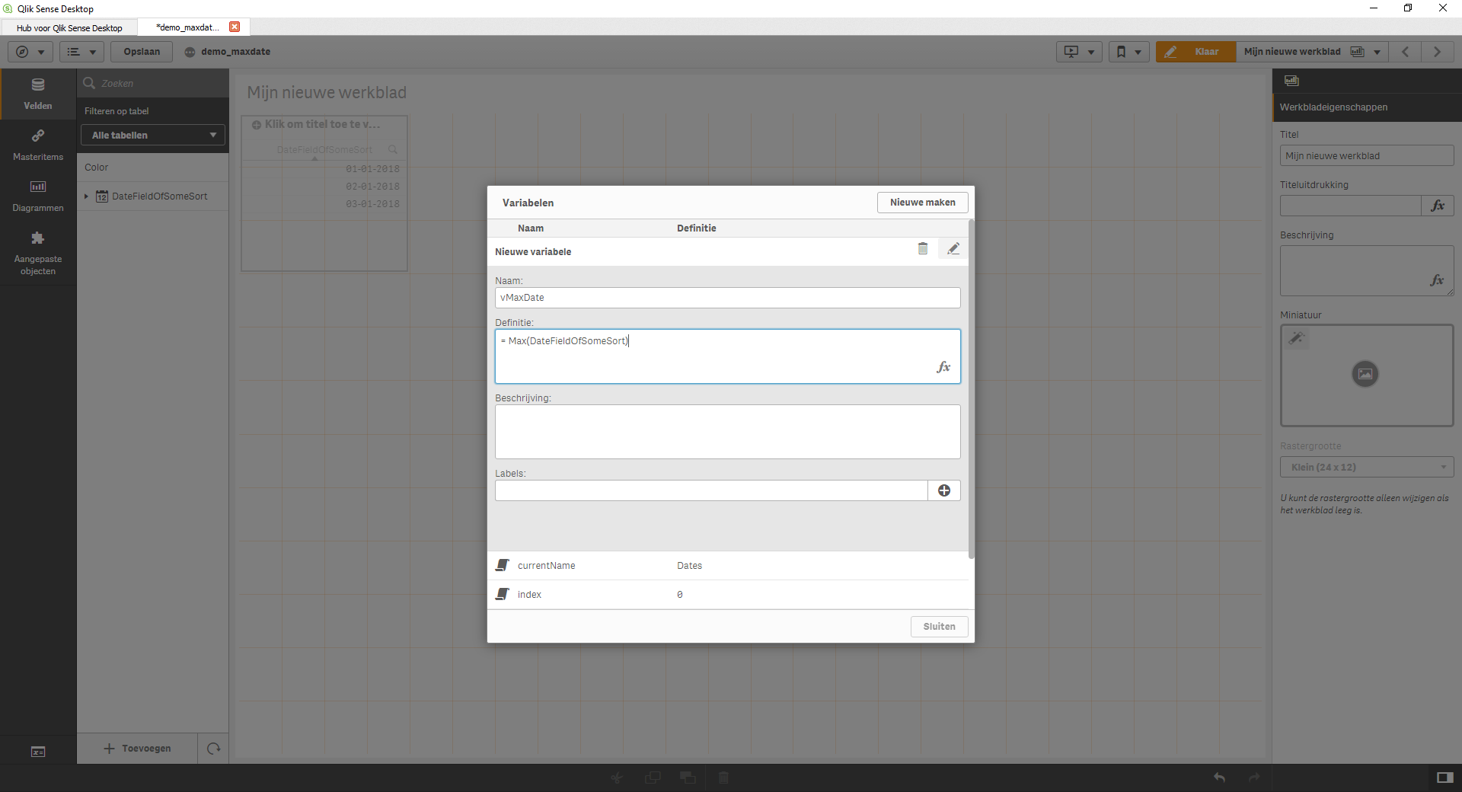Click the 03-01-2018 table cell
Screen dimensions: 1462x792
tap(372, 204)
